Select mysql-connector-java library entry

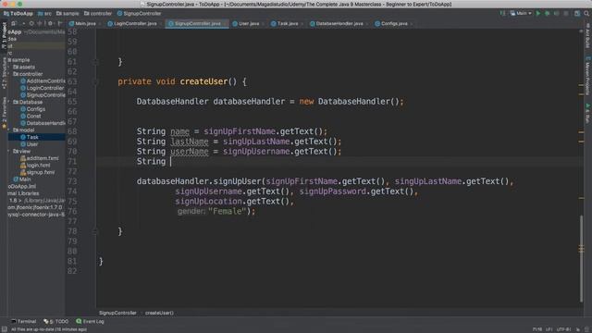pyautogui.click(x=36, y=215)
